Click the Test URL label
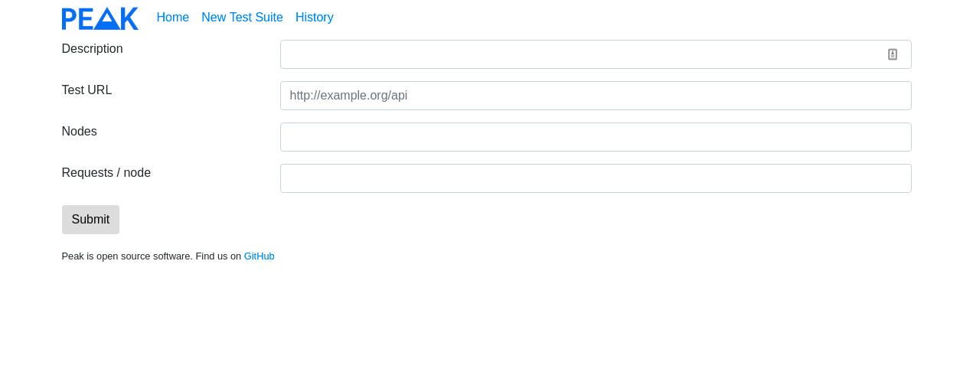960x385 pixels. (87, 90)
